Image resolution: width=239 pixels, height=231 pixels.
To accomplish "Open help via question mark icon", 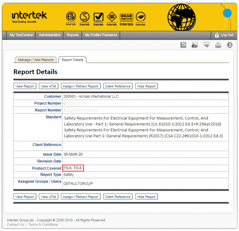I will [229, 45].
